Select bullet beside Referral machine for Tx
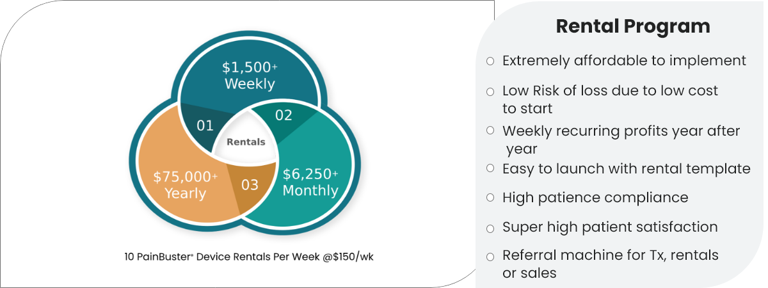The width and height of the screenshot is (768, 288). (x=490, y=257)
